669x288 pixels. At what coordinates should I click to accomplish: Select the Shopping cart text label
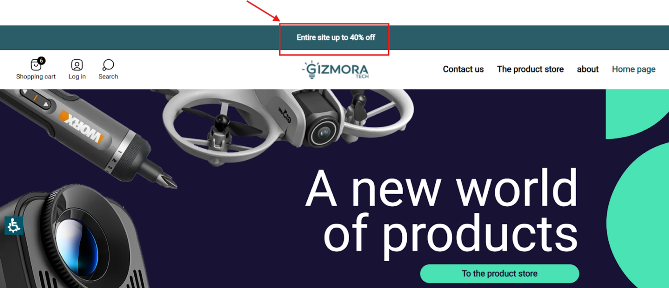36,77
